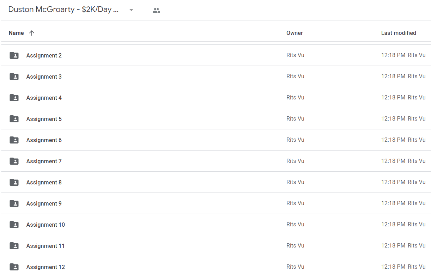This screenshot has width=431, height=275.
Task: Click modified time of Assignment 6 row
Action: click(393, 140)
